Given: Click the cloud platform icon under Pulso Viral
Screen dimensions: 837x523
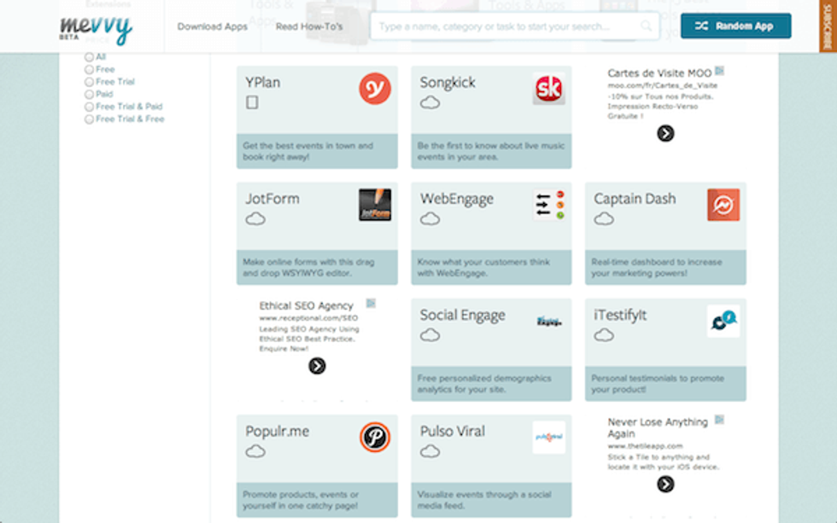Looking at the screenshot, I should coord(430,451).
